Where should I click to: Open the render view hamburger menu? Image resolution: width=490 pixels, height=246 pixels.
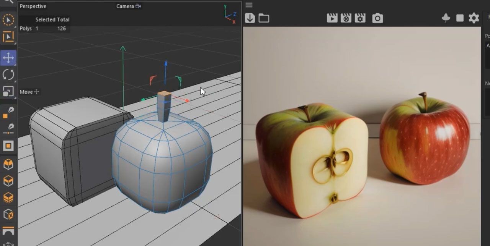coord(249,5)
